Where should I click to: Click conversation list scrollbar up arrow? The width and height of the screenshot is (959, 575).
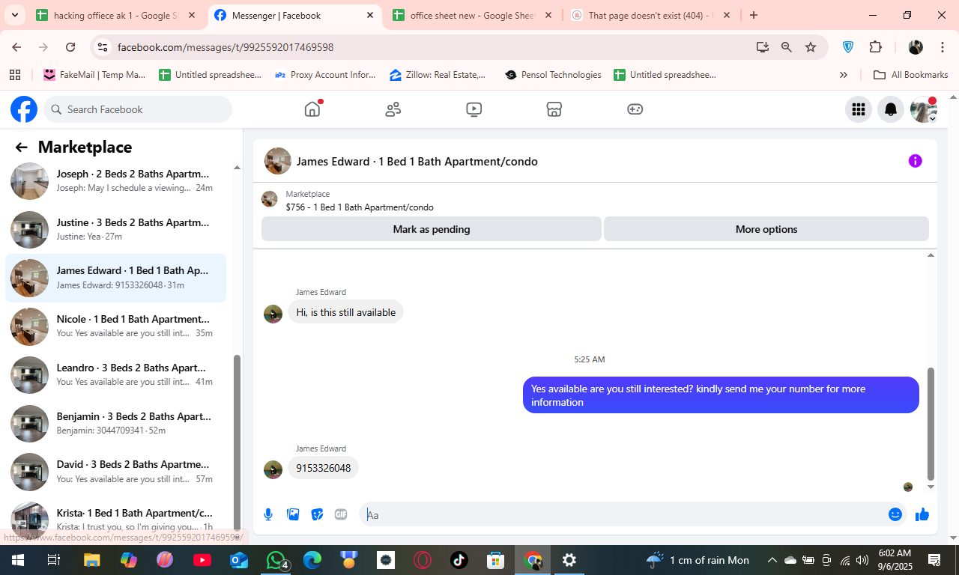238,168
